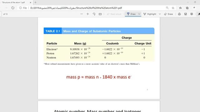
Task: Click the Mass (g) column header
Action: pos(80,44)
